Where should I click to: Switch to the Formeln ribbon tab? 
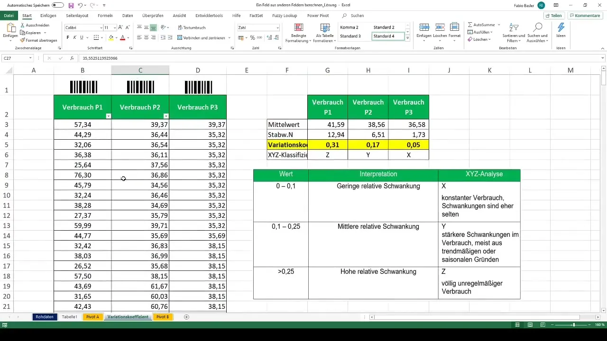point(105,16)
